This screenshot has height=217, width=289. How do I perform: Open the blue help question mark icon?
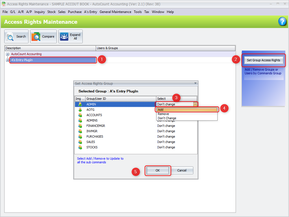[x=282, y=21]
